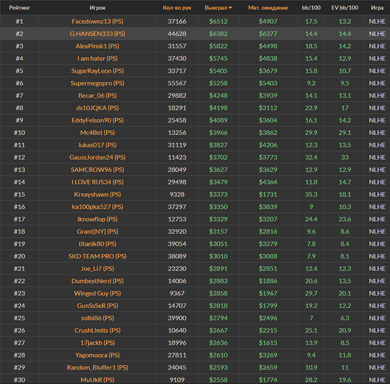Sort table by Мат. ожидание header
The height and width of the screenshot is (384, 390).
tap(268, 8)
